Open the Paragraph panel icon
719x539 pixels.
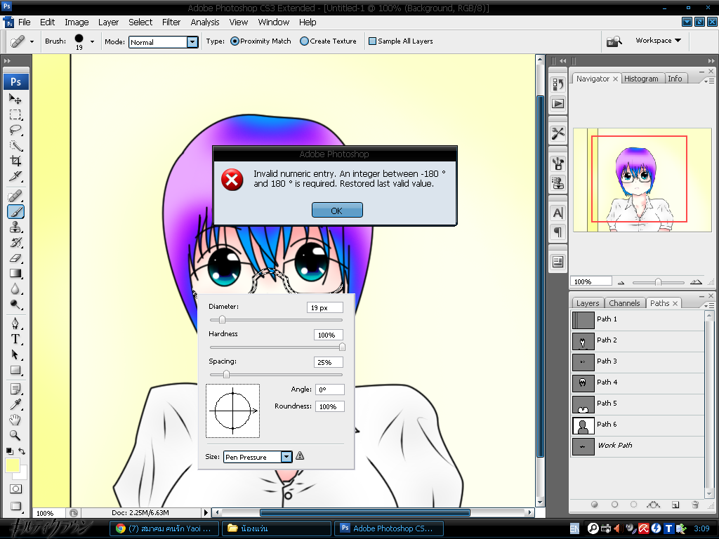pos(558,232)
